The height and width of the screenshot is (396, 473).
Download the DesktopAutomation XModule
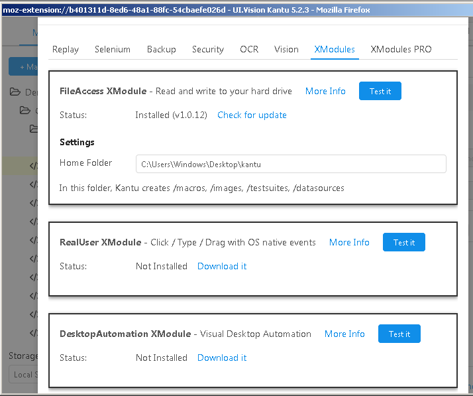tap(222, 358)
